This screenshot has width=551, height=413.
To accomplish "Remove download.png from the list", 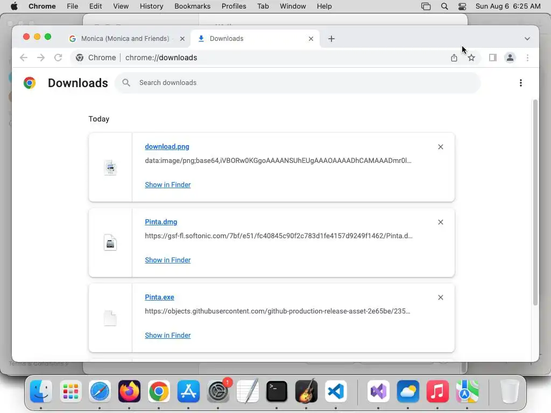I will (441, 147).
